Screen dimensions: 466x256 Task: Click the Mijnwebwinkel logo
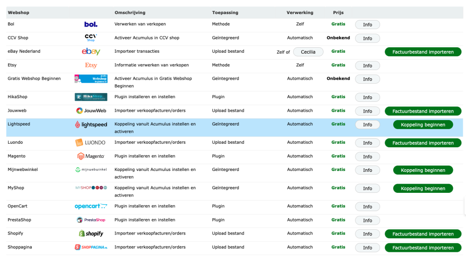coord(91,170)
